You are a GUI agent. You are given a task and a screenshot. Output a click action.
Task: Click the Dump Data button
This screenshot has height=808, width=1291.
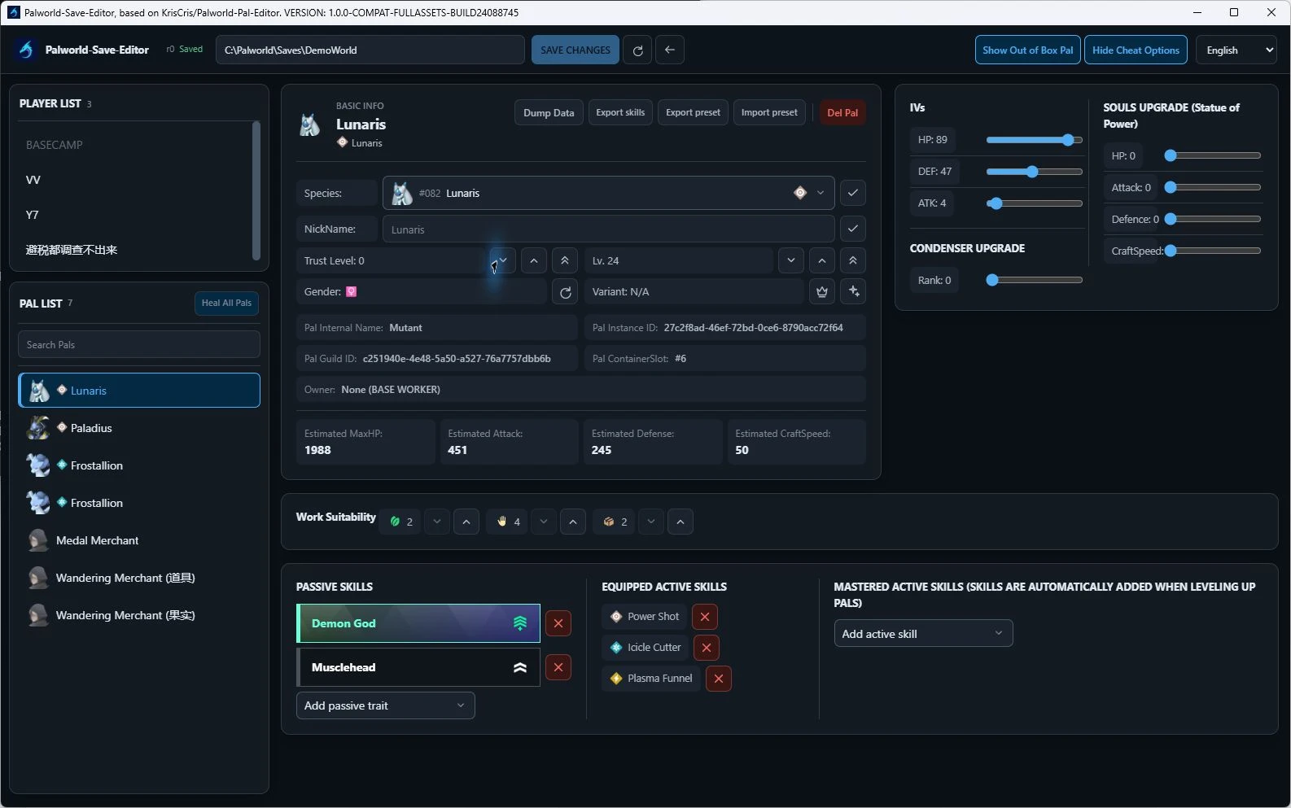pos(549,112)
